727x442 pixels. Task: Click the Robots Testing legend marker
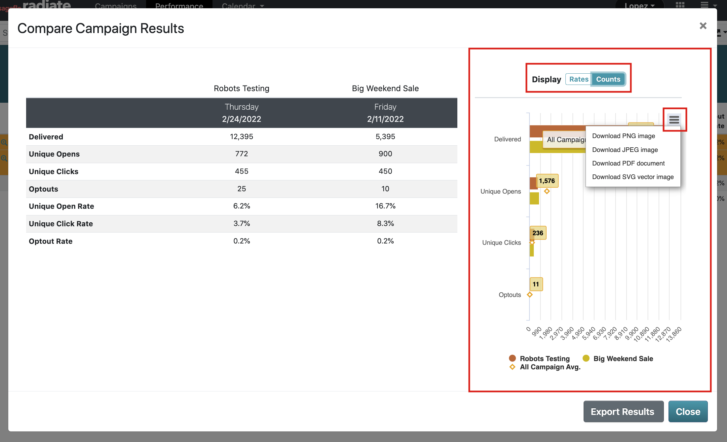pos(512,358)
